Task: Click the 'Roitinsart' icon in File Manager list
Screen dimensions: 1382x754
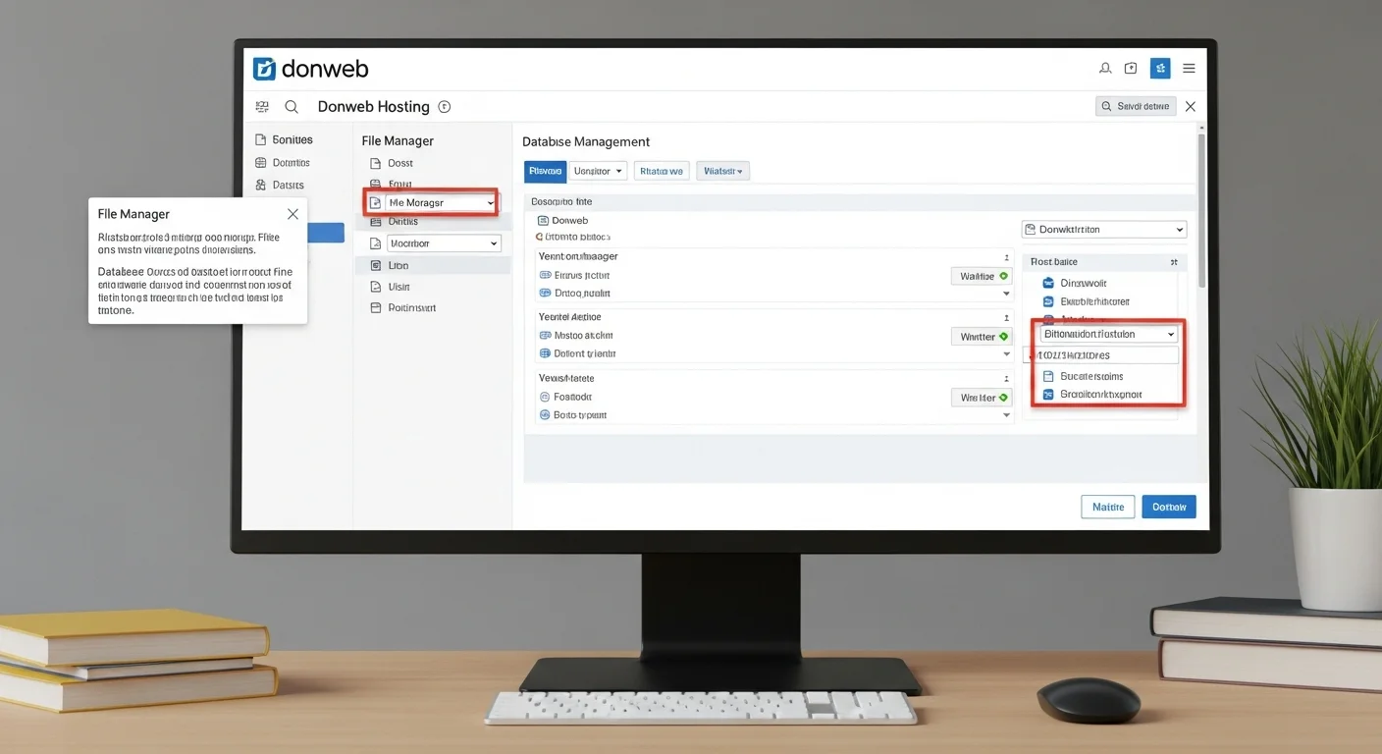Action: coord(376,307)
